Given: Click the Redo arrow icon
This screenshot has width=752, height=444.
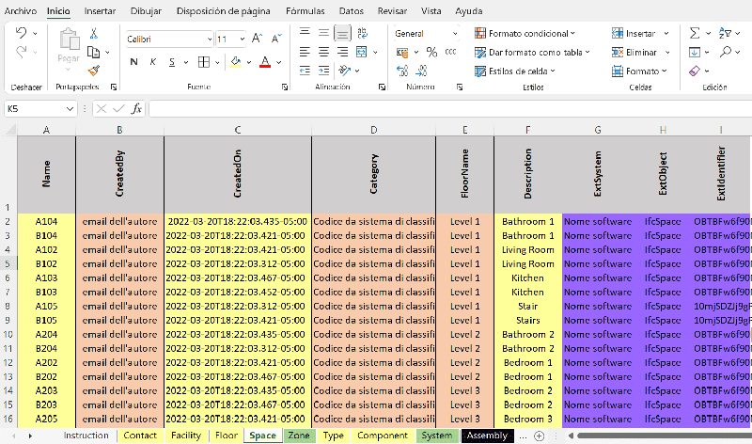Looking at the screenshot, I should click(x=21, y=52).
